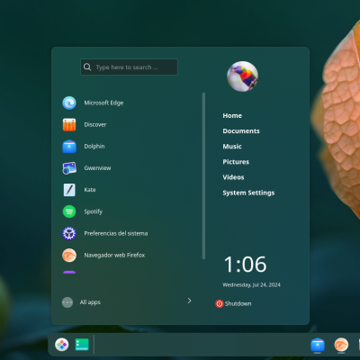Open the Home folder link

232,116
